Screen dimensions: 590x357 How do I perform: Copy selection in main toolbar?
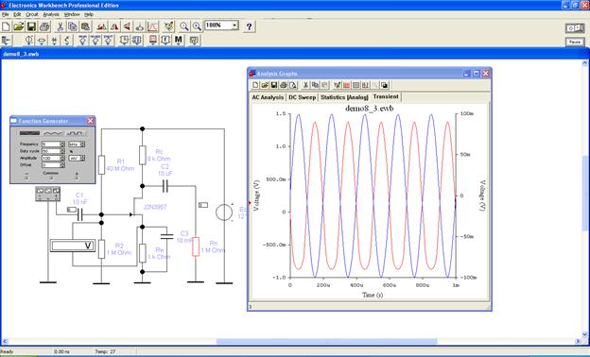point(73,26)
